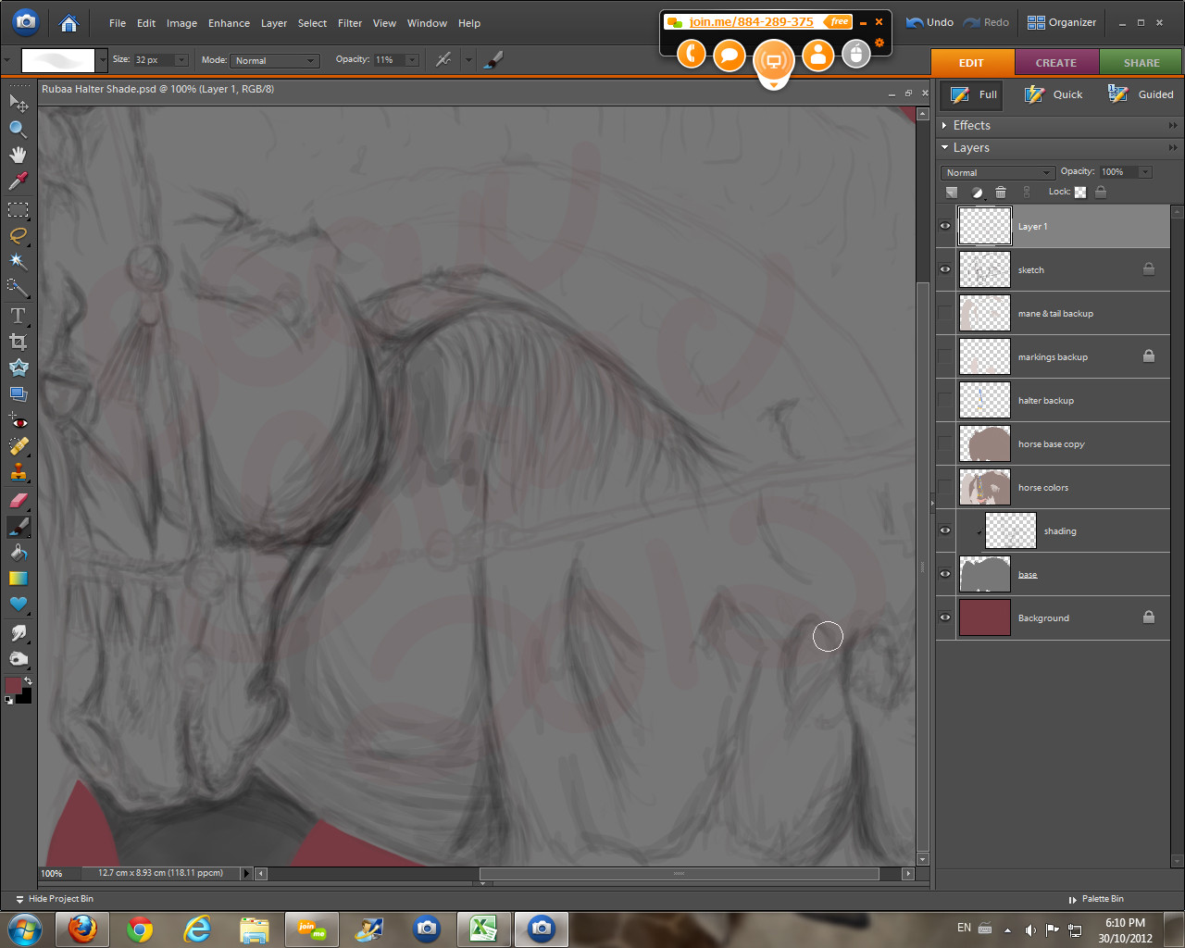The width and height of the screenshot is (1185, 948).
Task: Show the halter backup layer
Action: pyautogui.click(x=945, y=400)
